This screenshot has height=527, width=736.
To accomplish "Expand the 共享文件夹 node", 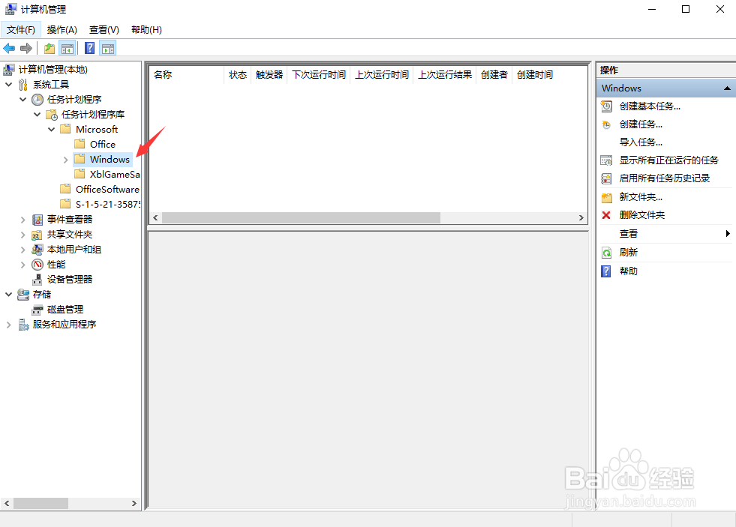I will [23, 235].
